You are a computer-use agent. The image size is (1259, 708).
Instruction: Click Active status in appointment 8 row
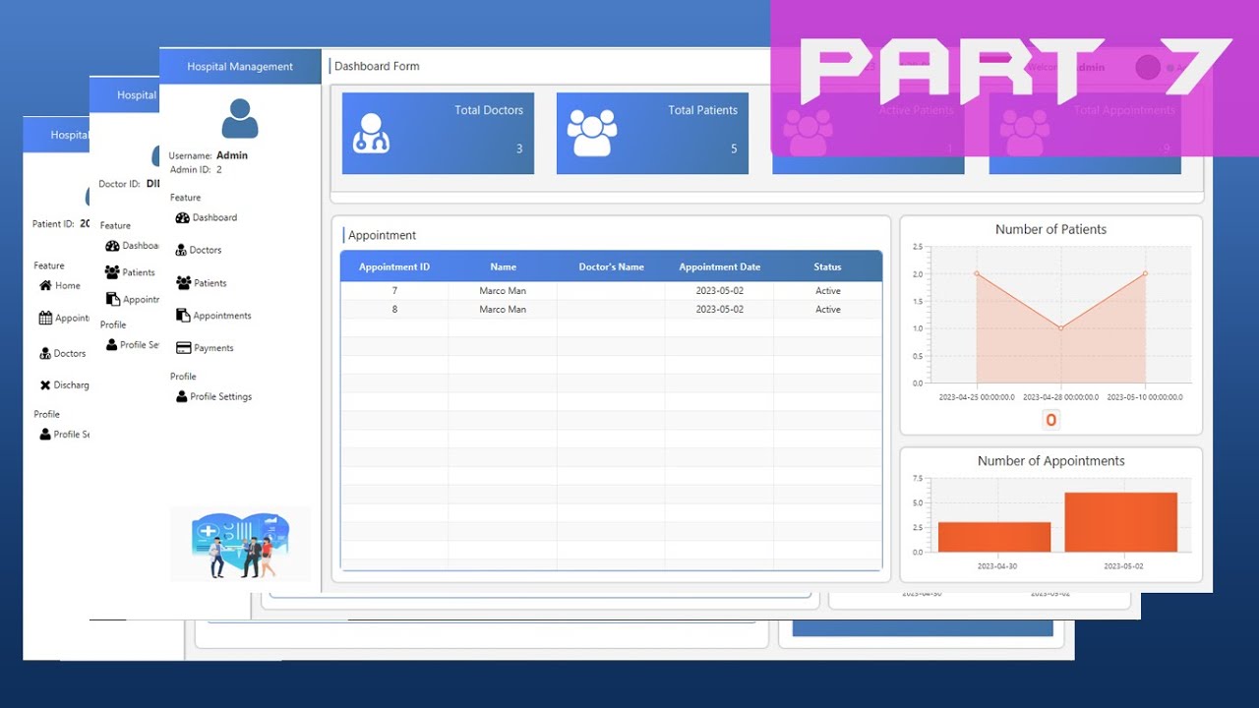tap(828, 310)
